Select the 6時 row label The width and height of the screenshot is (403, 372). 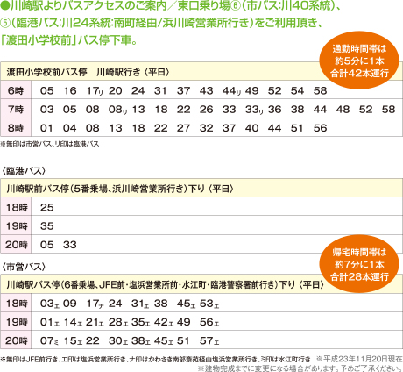16,90
